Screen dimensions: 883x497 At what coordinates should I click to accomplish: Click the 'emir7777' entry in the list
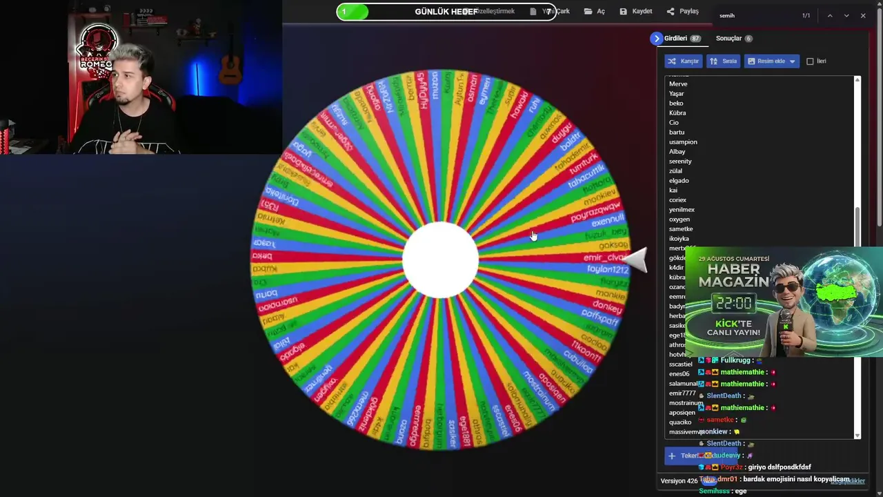pos(682,393)
